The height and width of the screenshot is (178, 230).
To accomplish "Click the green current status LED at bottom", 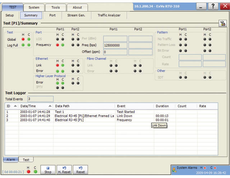I will click(x=35, y=172).
